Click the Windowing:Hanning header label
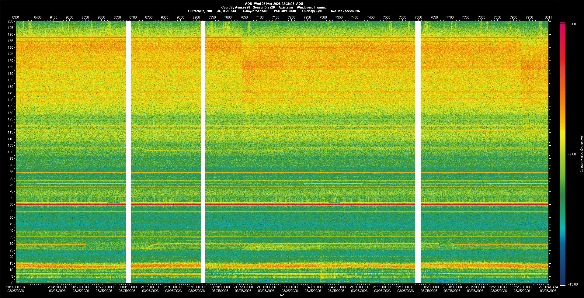Image resolution: width=584 pixels, height=298 pixels. (x=311, y=7)
